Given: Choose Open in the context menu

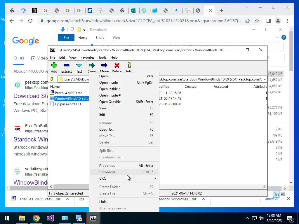Looking at the screenshot, I should tap(124, 76).
